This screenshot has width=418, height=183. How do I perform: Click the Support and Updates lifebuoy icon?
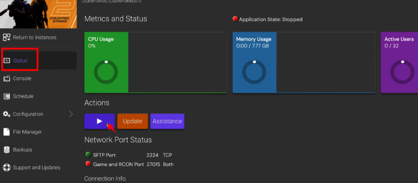(7, 167)
